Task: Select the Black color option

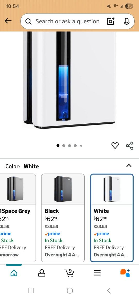Action: pos(63,218)
